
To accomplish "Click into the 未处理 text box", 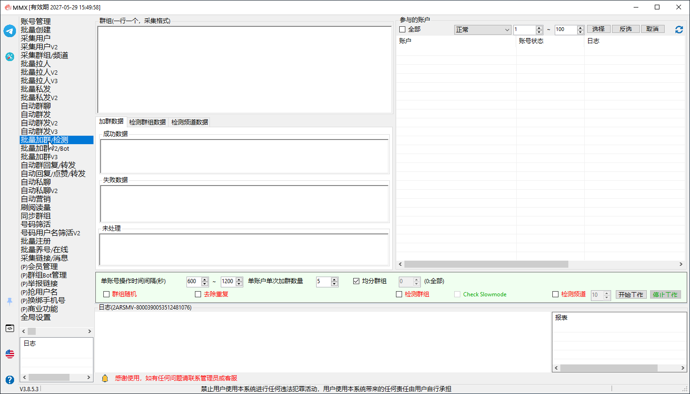I will pyautogui.click(x=244, y=249).
